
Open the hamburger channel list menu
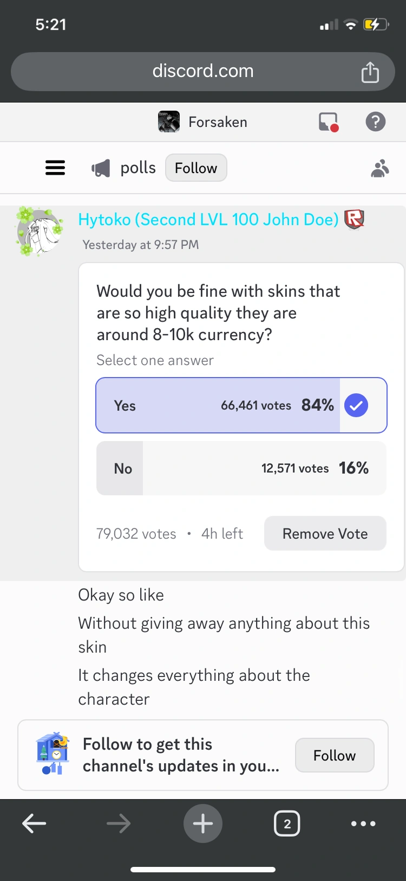(x=55, y=168)
